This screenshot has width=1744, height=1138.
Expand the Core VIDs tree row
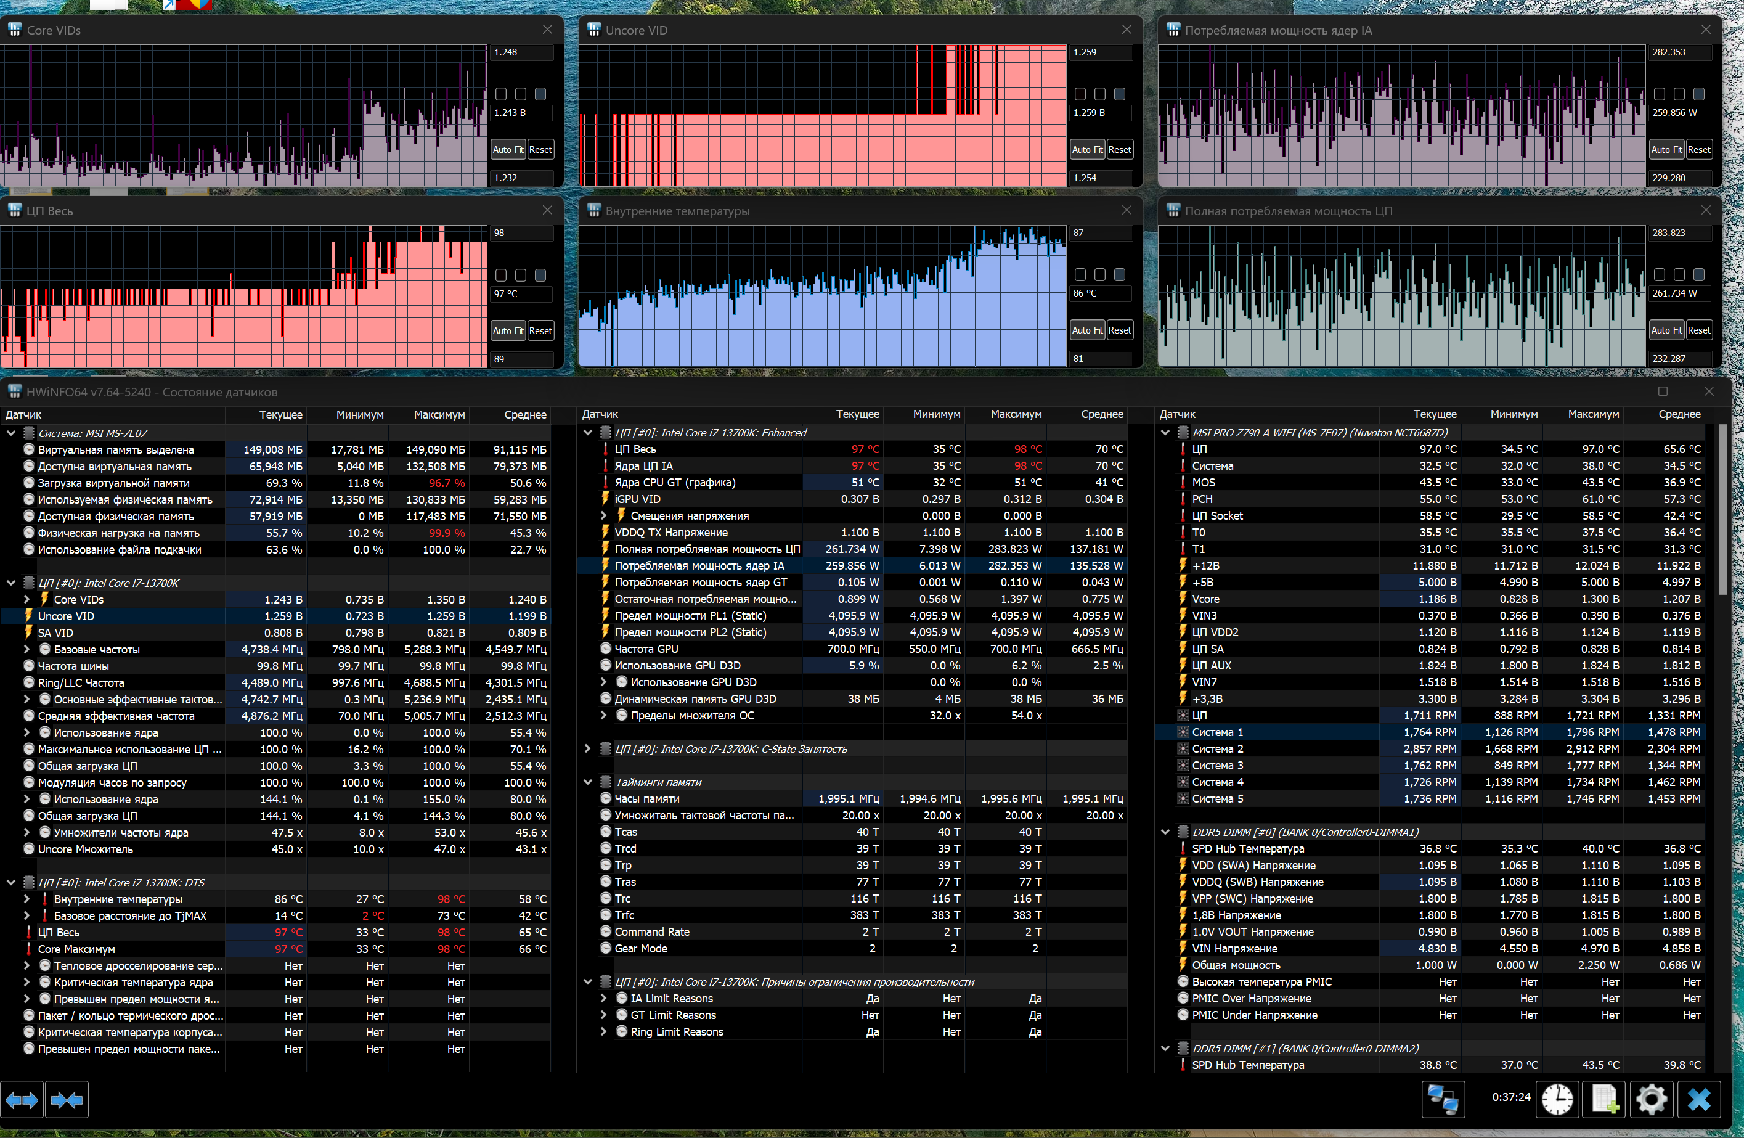(27, 599)
